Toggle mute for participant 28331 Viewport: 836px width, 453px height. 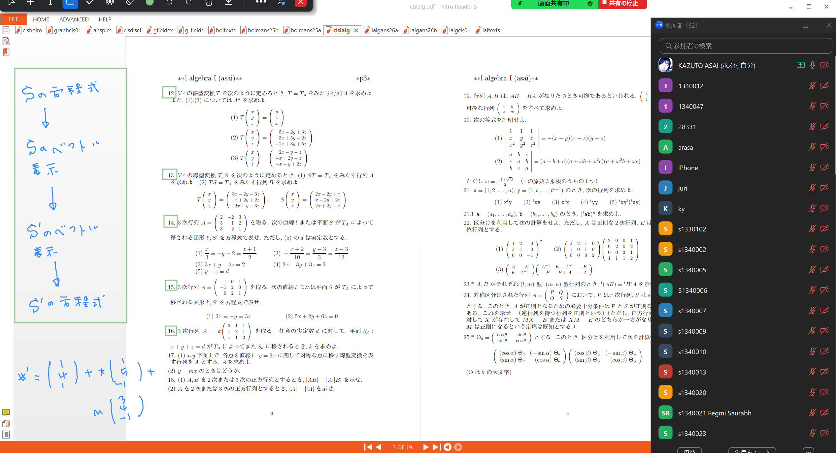pos(813,127)
